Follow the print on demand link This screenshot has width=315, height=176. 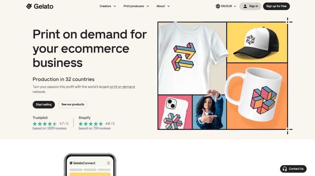[x=122, y=87]
